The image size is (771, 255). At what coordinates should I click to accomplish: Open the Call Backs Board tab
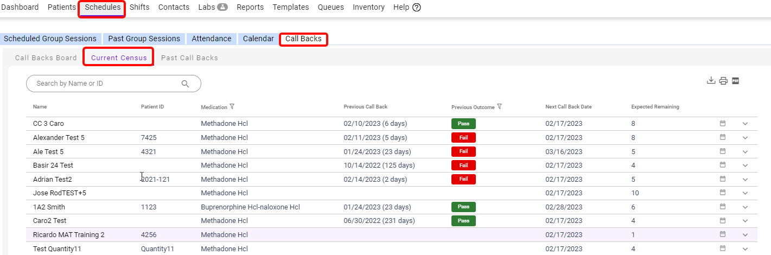tap(46, 58)
